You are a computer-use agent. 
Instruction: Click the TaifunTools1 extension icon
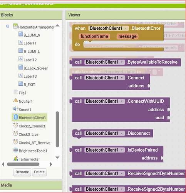coord(16,159)
